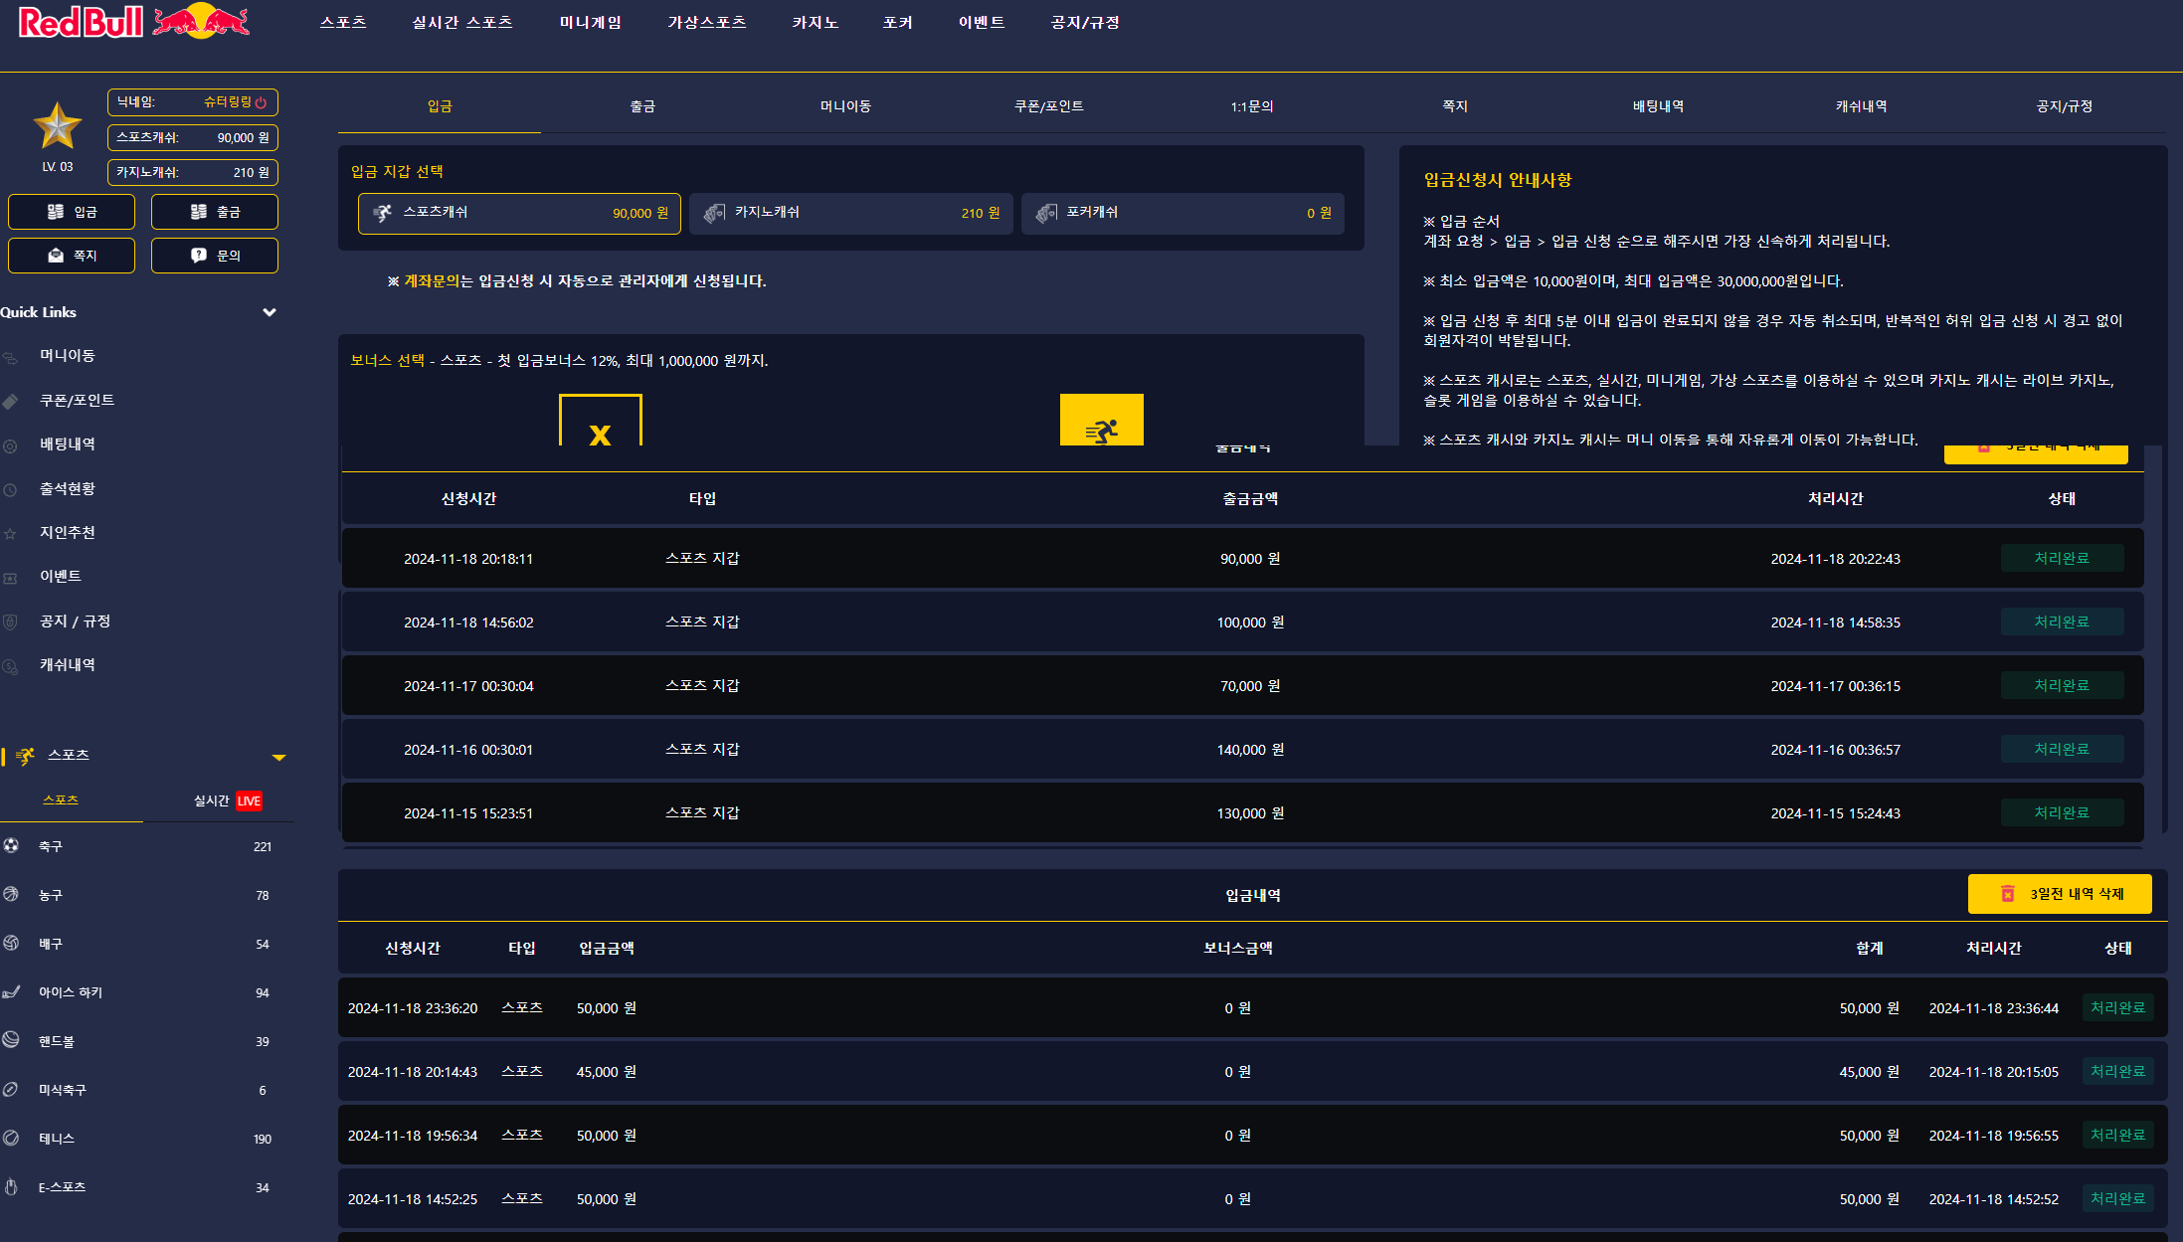This screenshot has width=2183, height=1242.
Task: Open the 쪽지 sidebar button
Action: [x=72, y=256]
